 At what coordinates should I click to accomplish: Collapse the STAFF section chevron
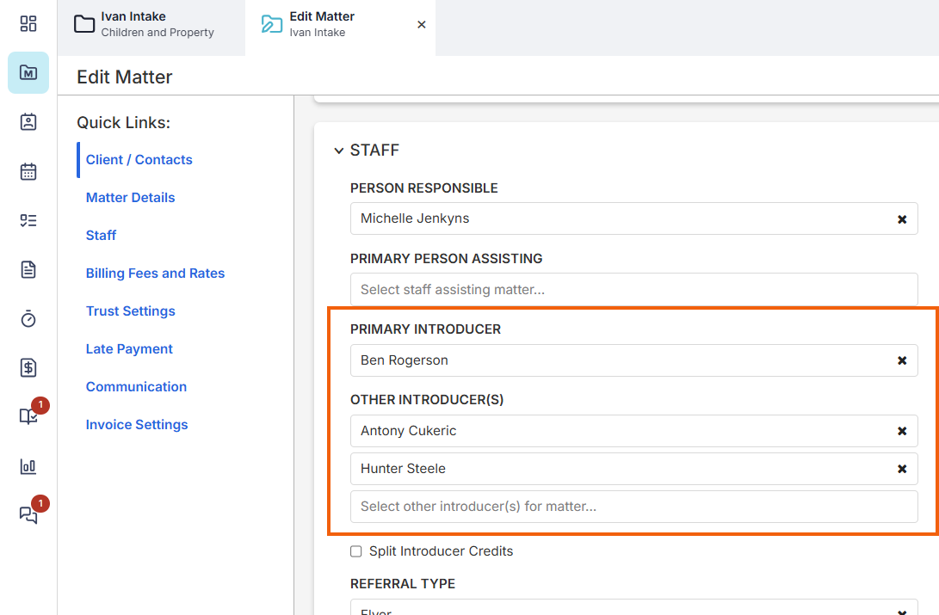(338, 151)
